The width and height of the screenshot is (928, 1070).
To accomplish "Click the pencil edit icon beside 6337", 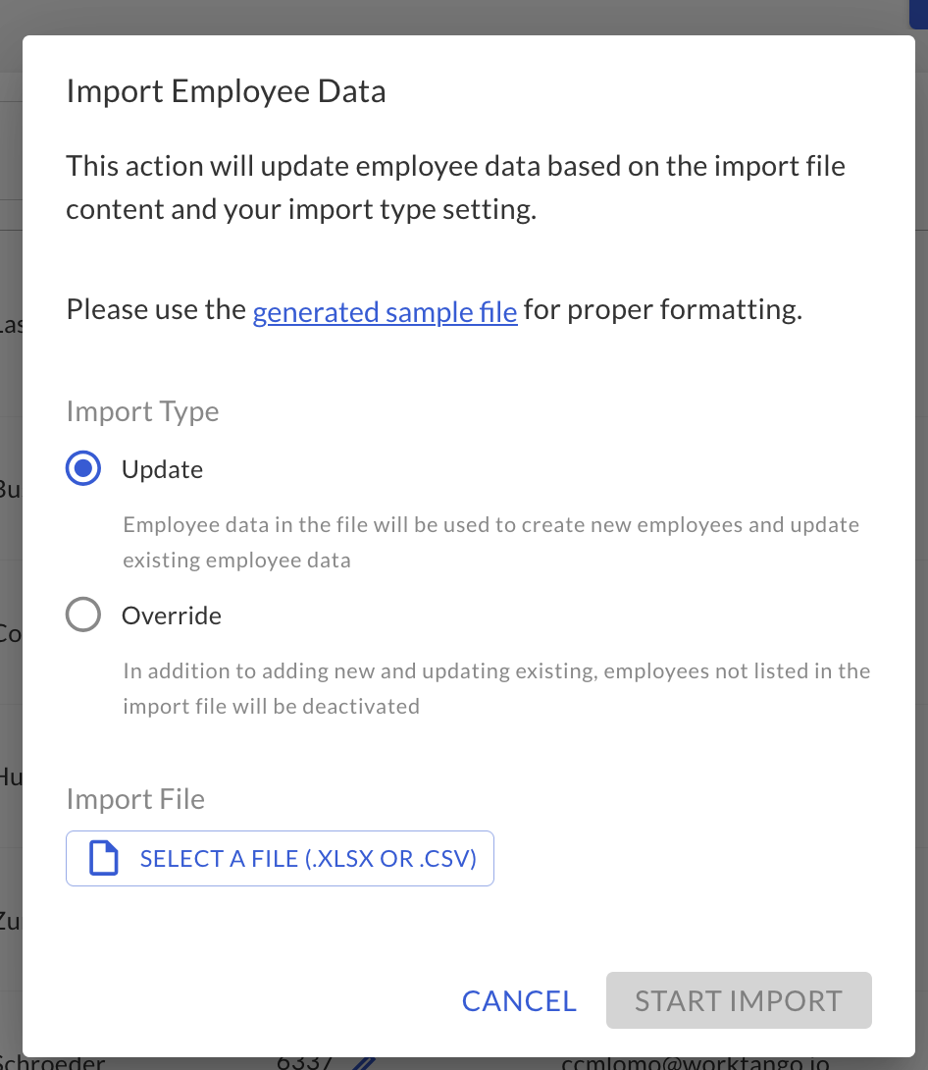I will (364, 1062).
